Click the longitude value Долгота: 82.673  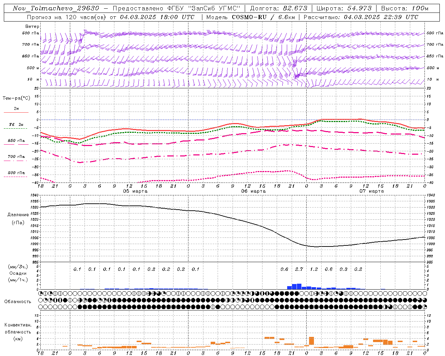pos(279,8)
